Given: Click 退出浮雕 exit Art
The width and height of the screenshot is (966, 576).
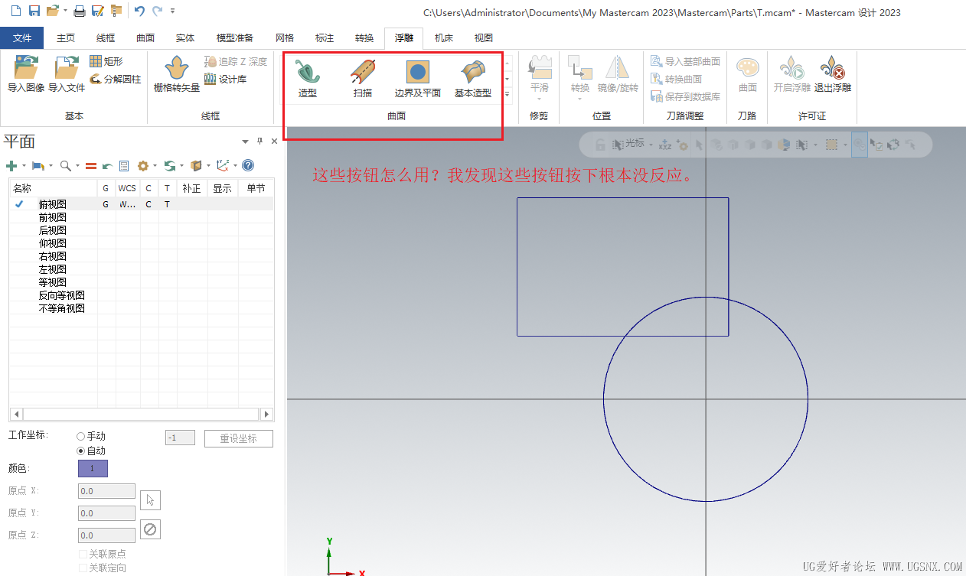Looking at the screenshot, I should click(x=832, y=75).
